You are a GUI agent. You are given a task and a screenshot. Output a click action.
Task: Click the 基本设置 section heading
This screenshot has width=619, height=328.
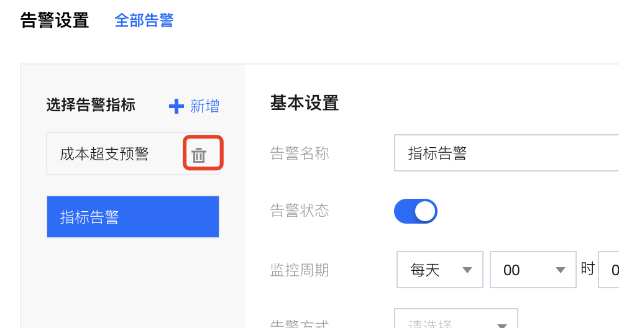click(x=305, y=102)
